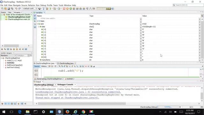Click the garbage collection memory indicator
Screen dimensions: 204x115
[104, 9]
